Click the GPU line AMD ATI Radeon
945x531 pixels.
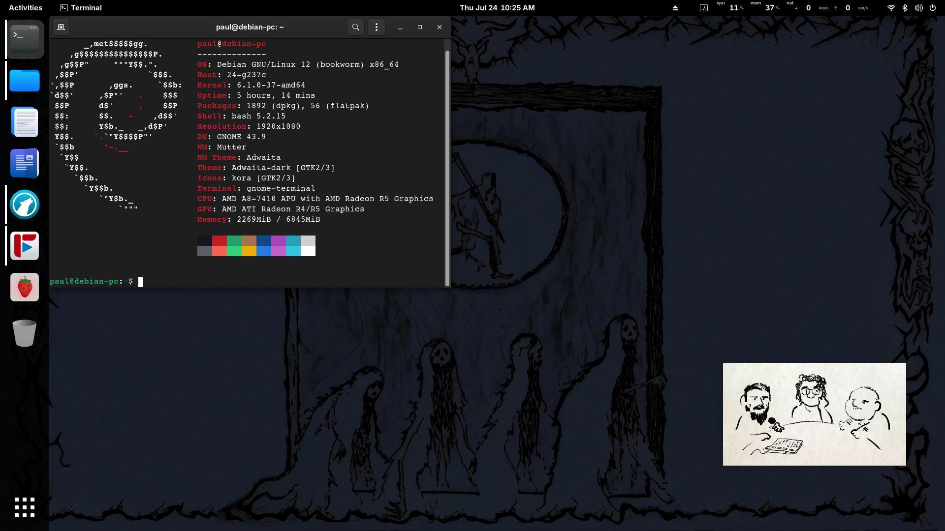click(x=281, y=209)
